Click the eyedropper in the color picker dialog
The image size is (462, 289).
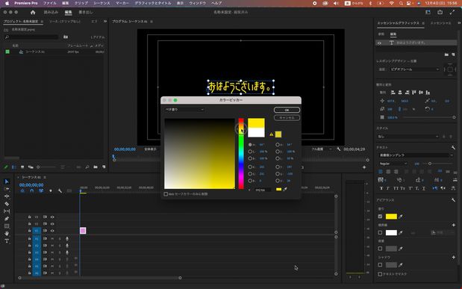click(285, 190)
